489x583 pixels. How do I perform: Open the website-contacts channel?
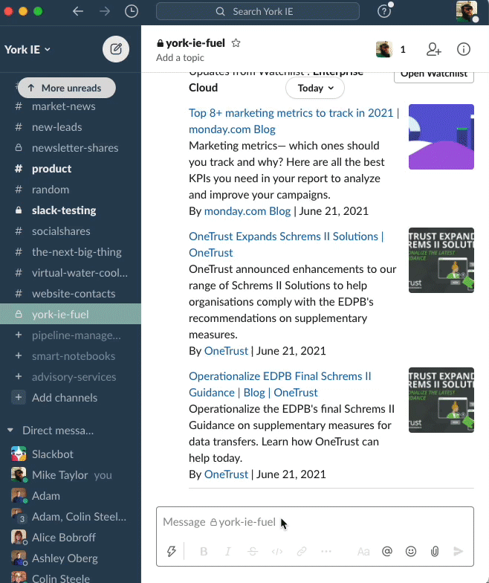71,294
